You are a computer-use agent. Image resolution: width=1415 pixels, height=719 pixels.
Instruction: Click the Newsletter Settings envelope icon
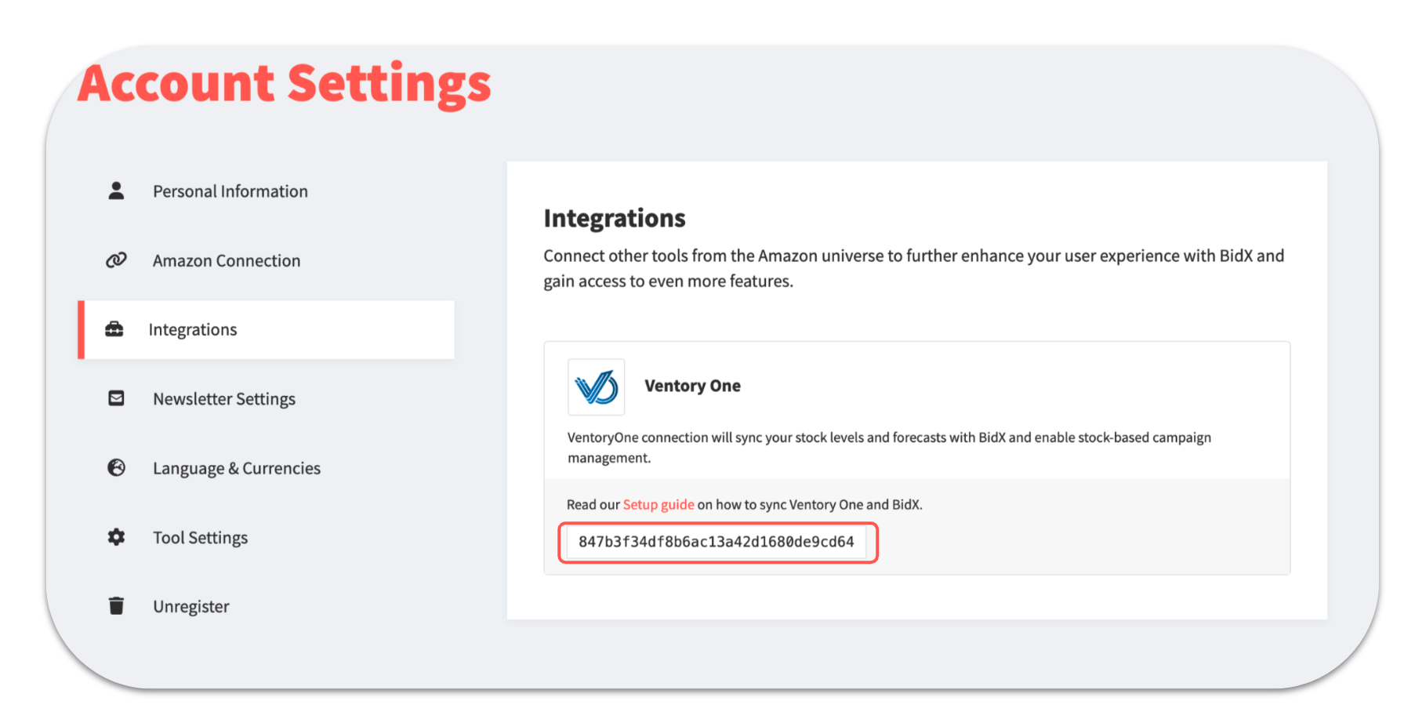tap(116, 398)
